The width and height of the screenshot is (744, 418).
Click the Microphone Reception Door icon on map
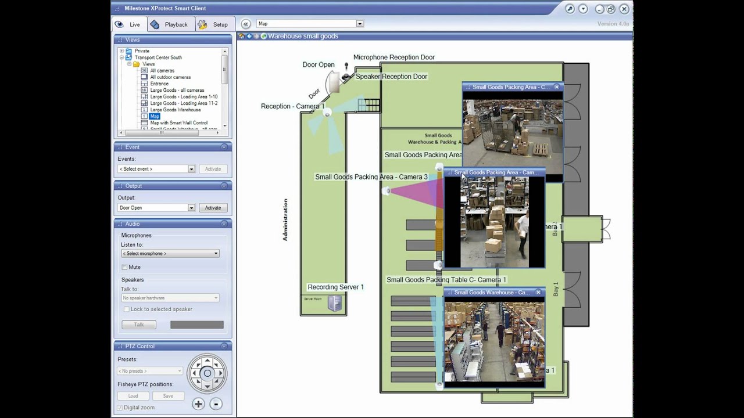tap(346, 66)
